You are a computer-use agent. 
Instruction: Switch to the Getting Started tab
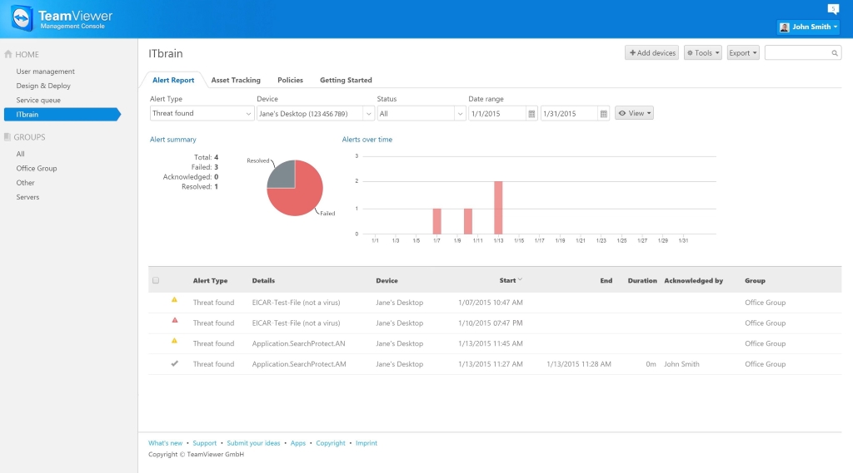click(x=346, y=80)
